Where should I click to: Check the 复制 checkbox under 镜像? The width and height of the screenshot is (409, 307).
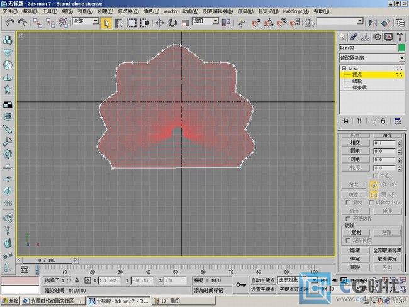[348, 203]
